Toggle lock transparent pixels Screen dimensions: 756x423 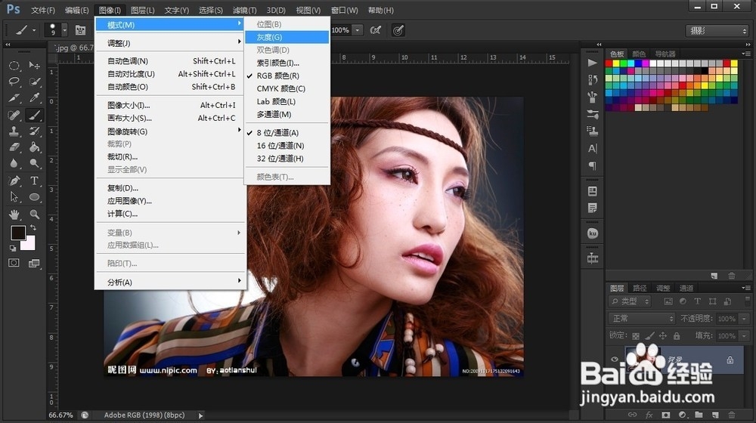(x=636, y=336)
